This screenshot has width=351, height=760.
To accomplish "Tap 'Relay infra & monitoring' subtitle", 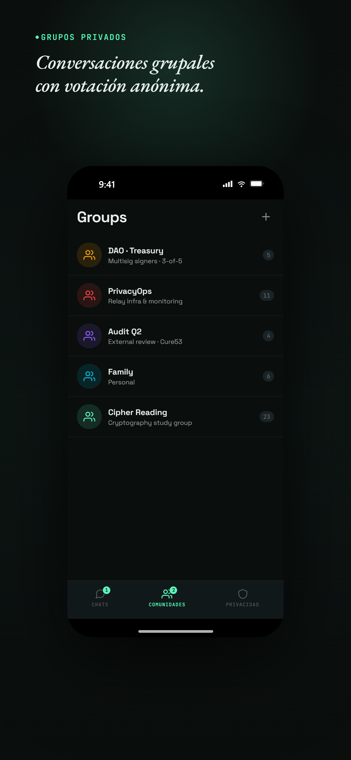I will click(x=145, y=301).
